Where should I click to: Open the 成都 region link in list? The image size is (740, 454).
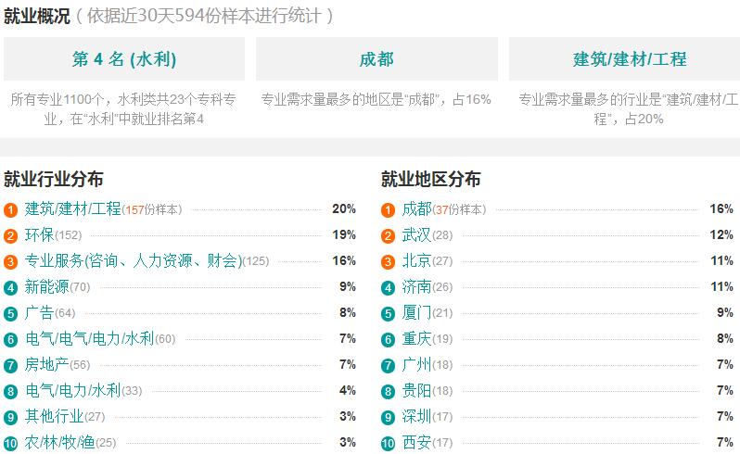[416, 208]
